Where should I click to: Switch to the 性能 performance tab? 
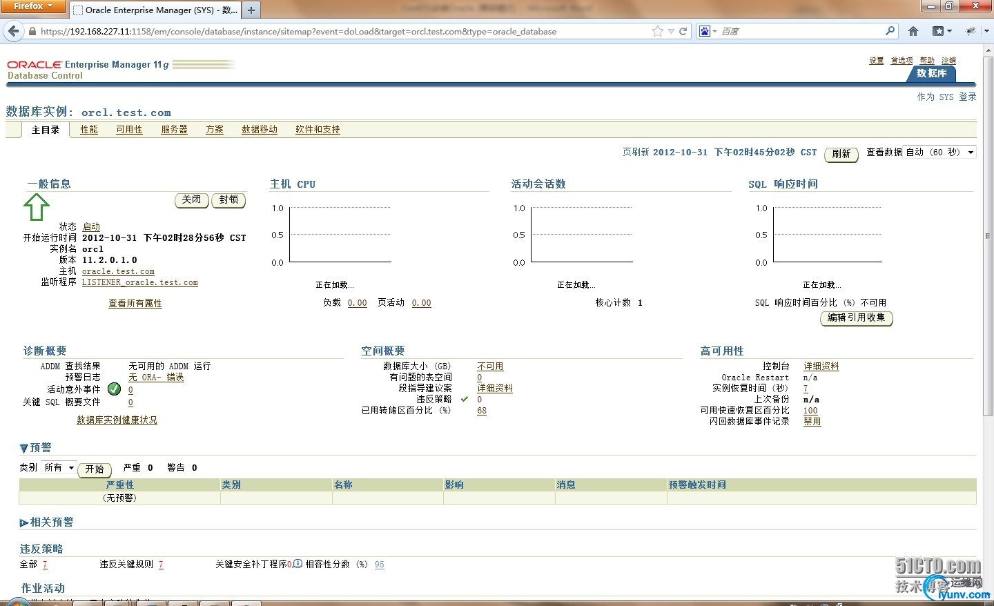pyautogui.click(x=89, y=130)
